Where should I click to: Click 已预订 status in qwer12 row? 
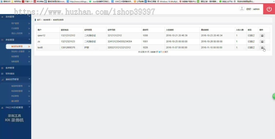click(x=251, y=35)
